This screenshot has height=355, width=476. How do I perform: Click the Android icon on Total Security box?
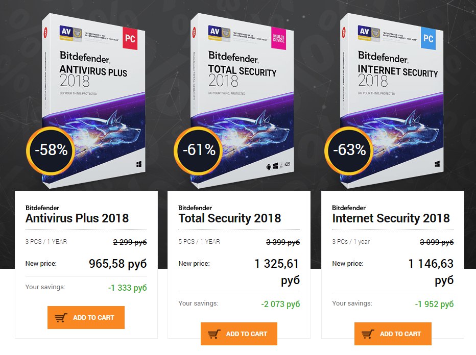click(268, 167)
